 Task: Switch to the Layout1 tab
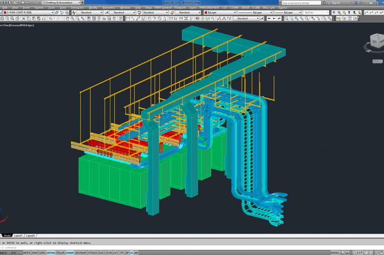[18, 235]
